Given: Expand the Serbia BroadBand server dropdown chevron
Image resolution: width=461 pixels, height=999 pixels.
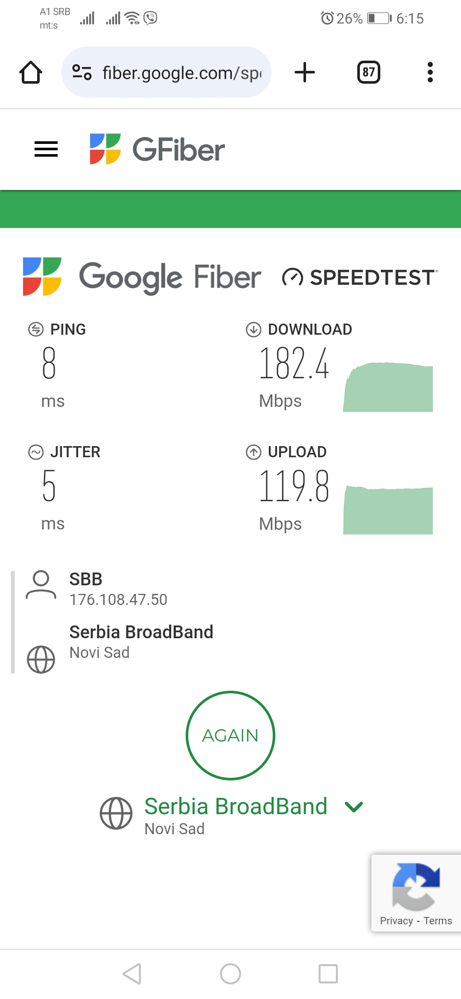Looking at the screenshot, I should click(354, 807).
